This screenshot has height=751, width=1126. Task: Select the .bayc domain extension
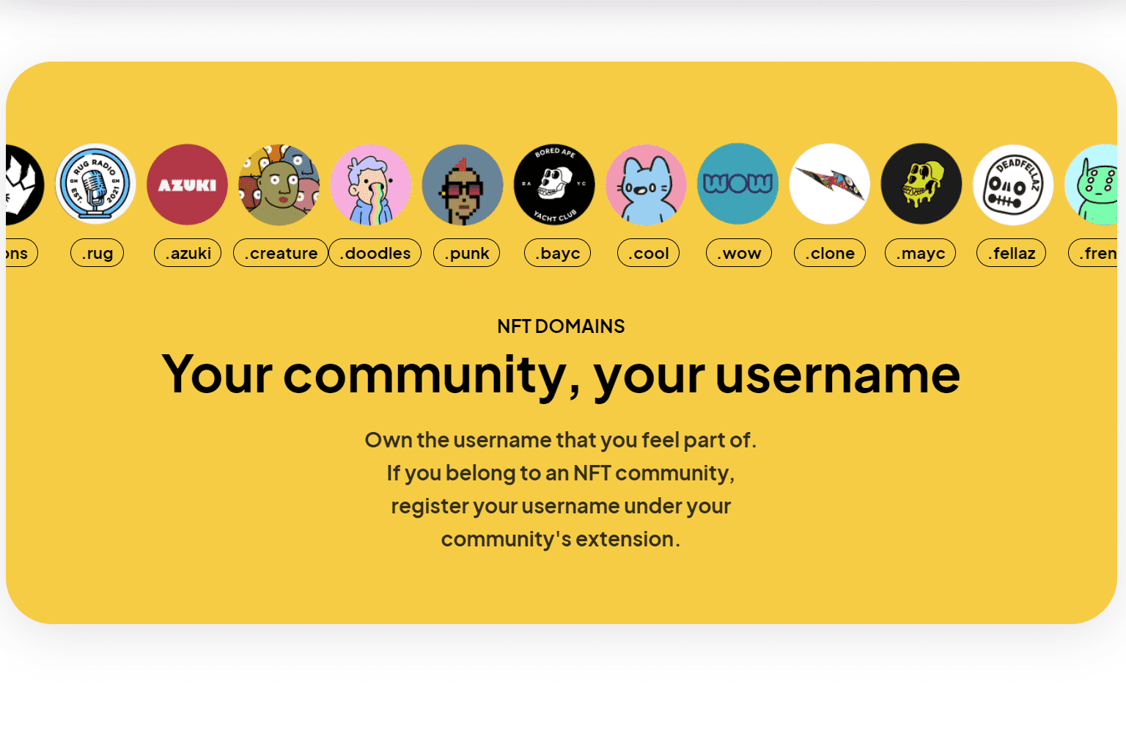(x=557, y=252)
